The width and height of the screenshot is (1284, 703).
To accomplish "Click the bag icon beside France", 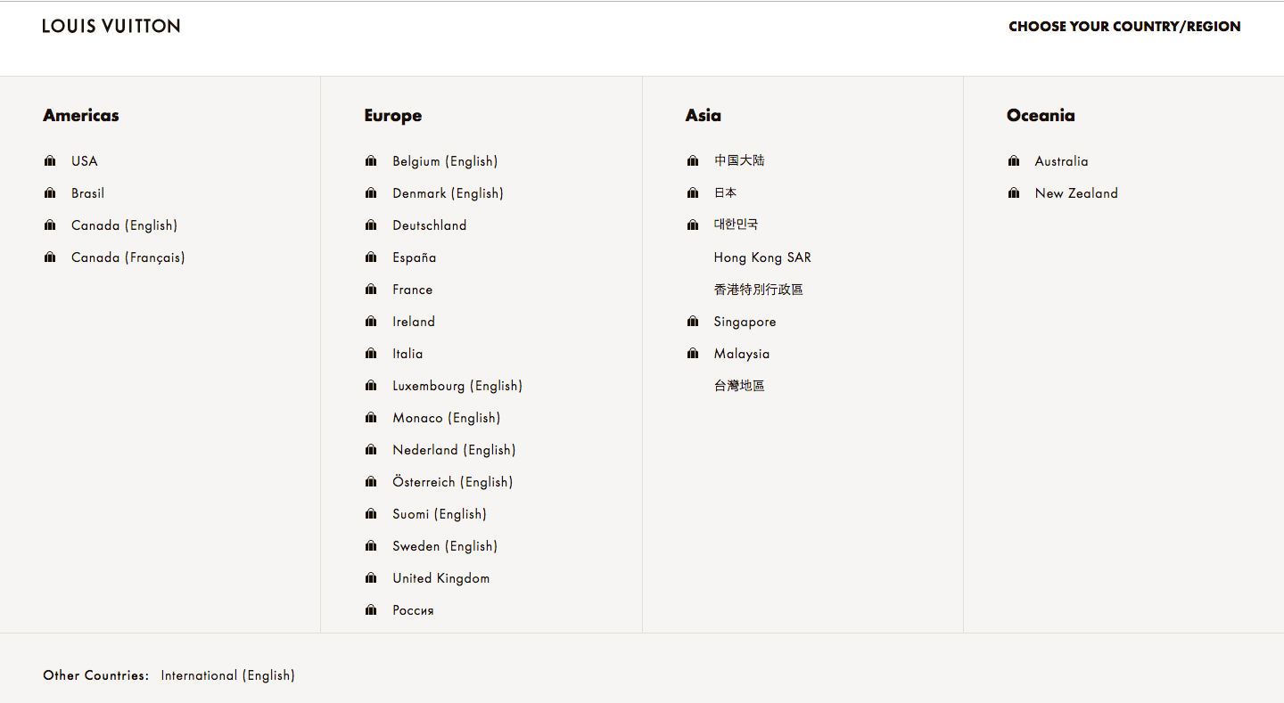I will coord(371,290).
